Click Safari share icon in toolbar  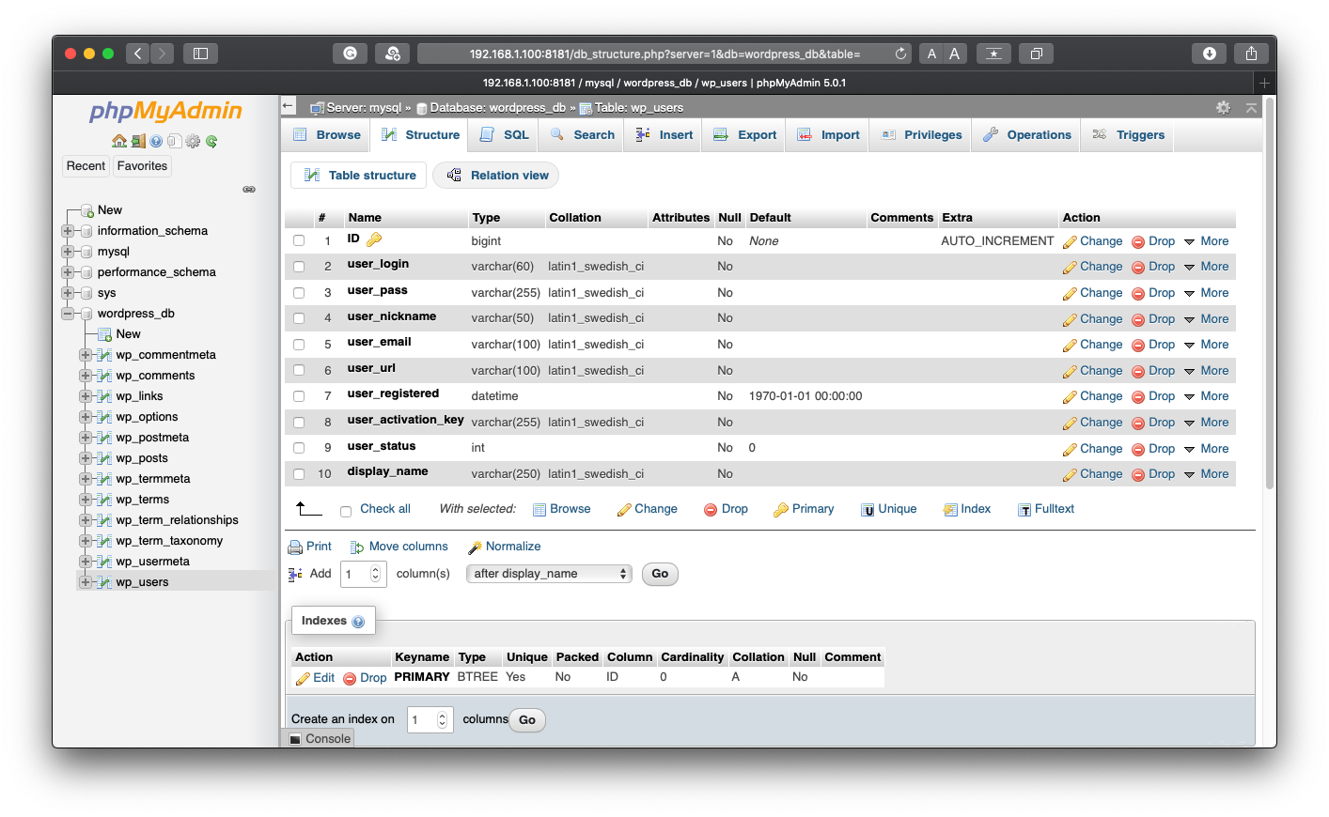[1251, 54]
